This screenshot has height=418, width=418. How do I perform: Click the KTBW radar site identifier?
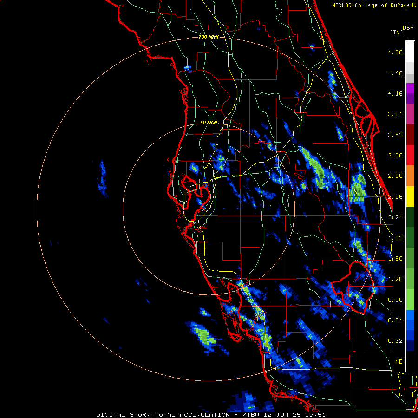[251, 415]
